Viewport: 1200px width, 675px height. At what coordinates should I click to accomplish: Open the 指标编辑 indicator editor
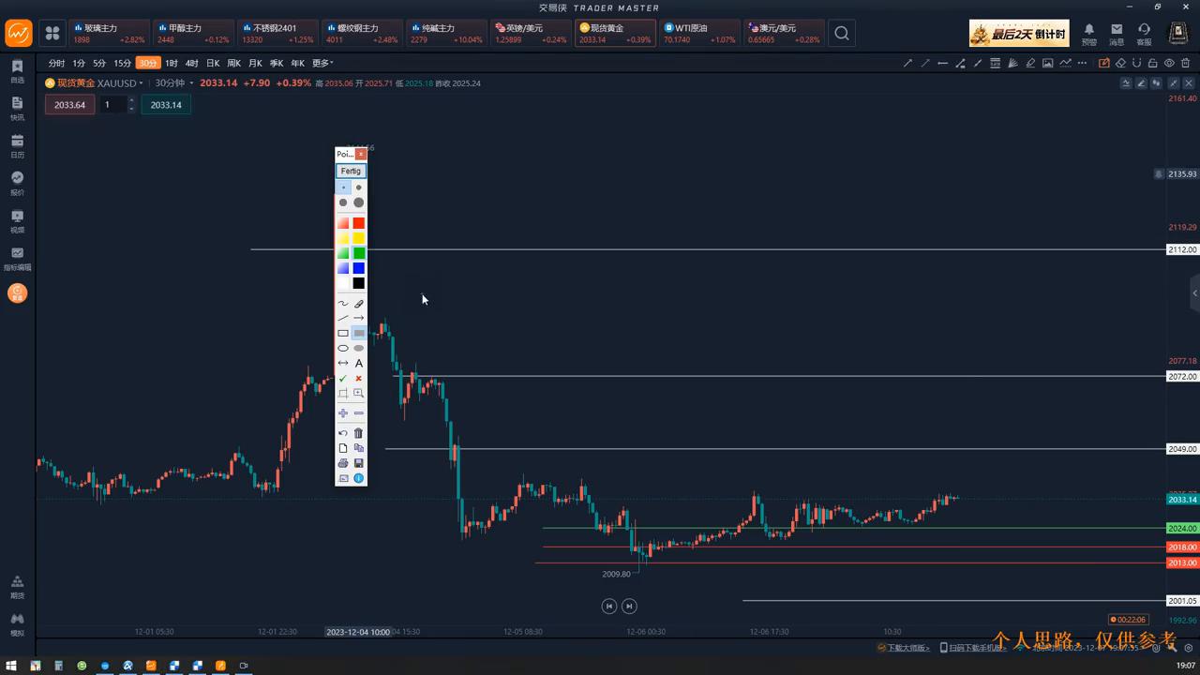(17, 259)
